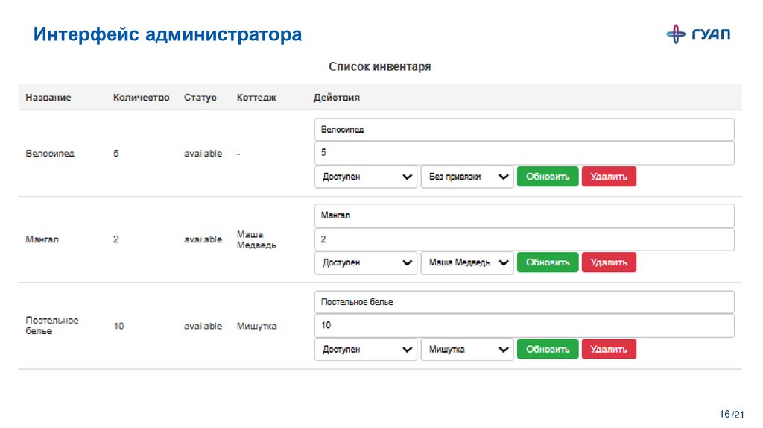Click the ГУАП logo

click(698, 34)
